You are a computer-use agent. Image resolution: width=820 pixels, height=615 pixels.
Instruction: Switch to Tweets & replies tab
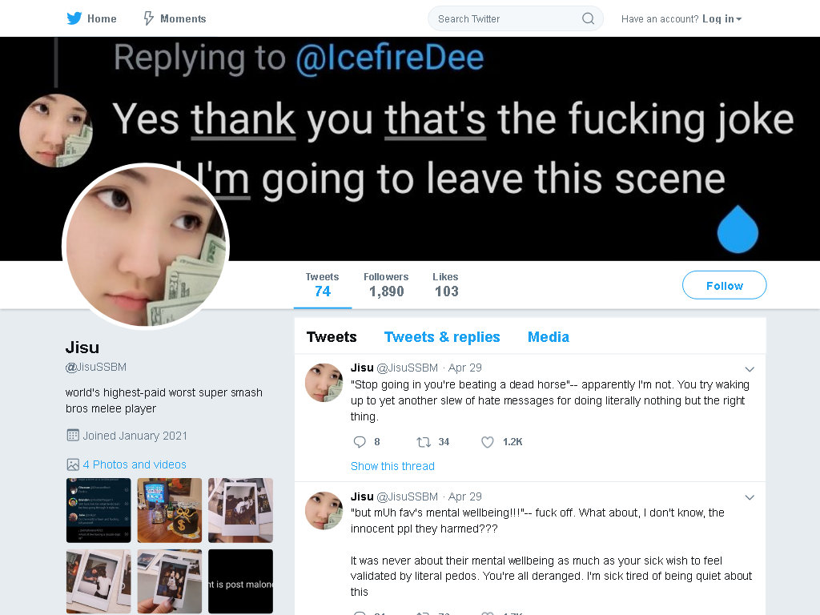(442, 337)
